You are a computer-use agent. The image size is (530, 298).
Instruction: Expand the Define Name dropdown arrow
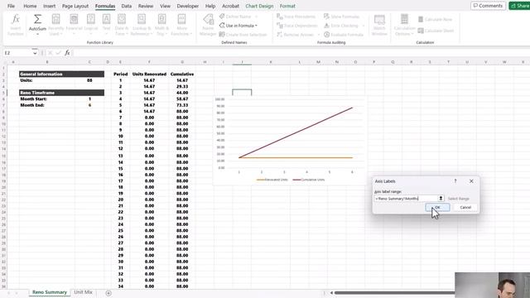pos(256,17)
